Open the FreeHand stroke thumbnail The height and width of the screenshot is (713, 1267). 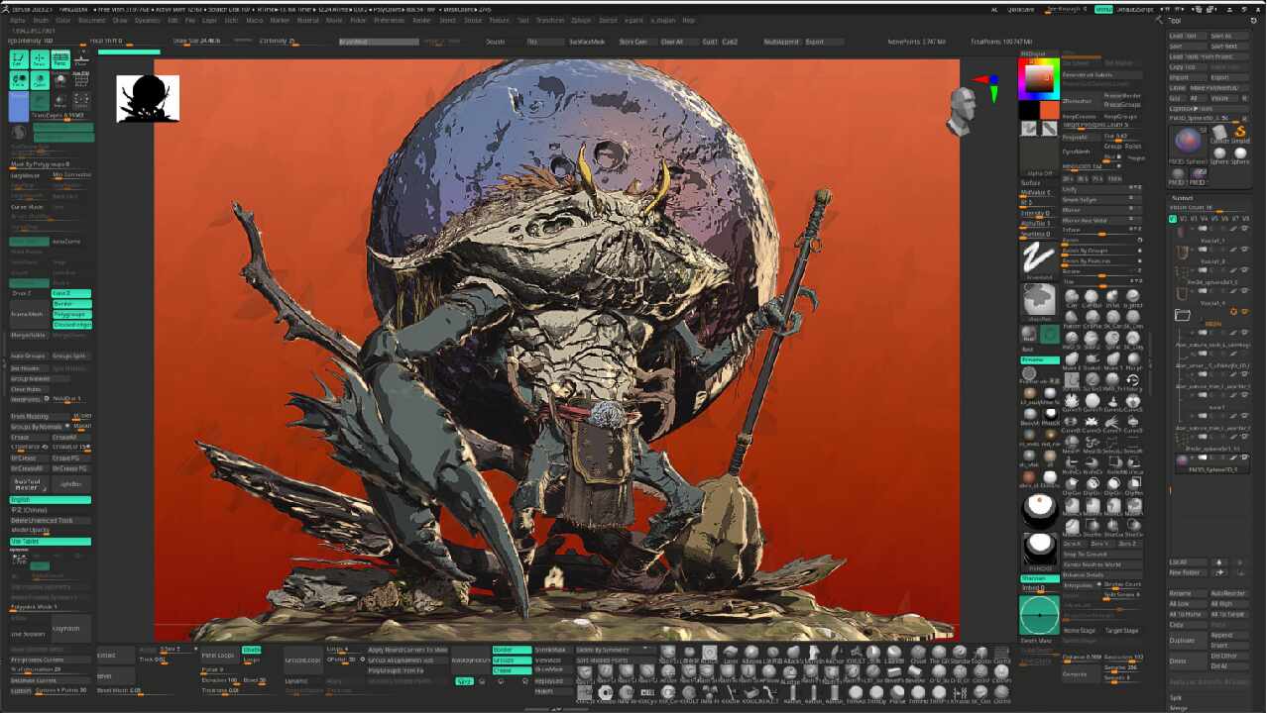tap(1038, 259)
